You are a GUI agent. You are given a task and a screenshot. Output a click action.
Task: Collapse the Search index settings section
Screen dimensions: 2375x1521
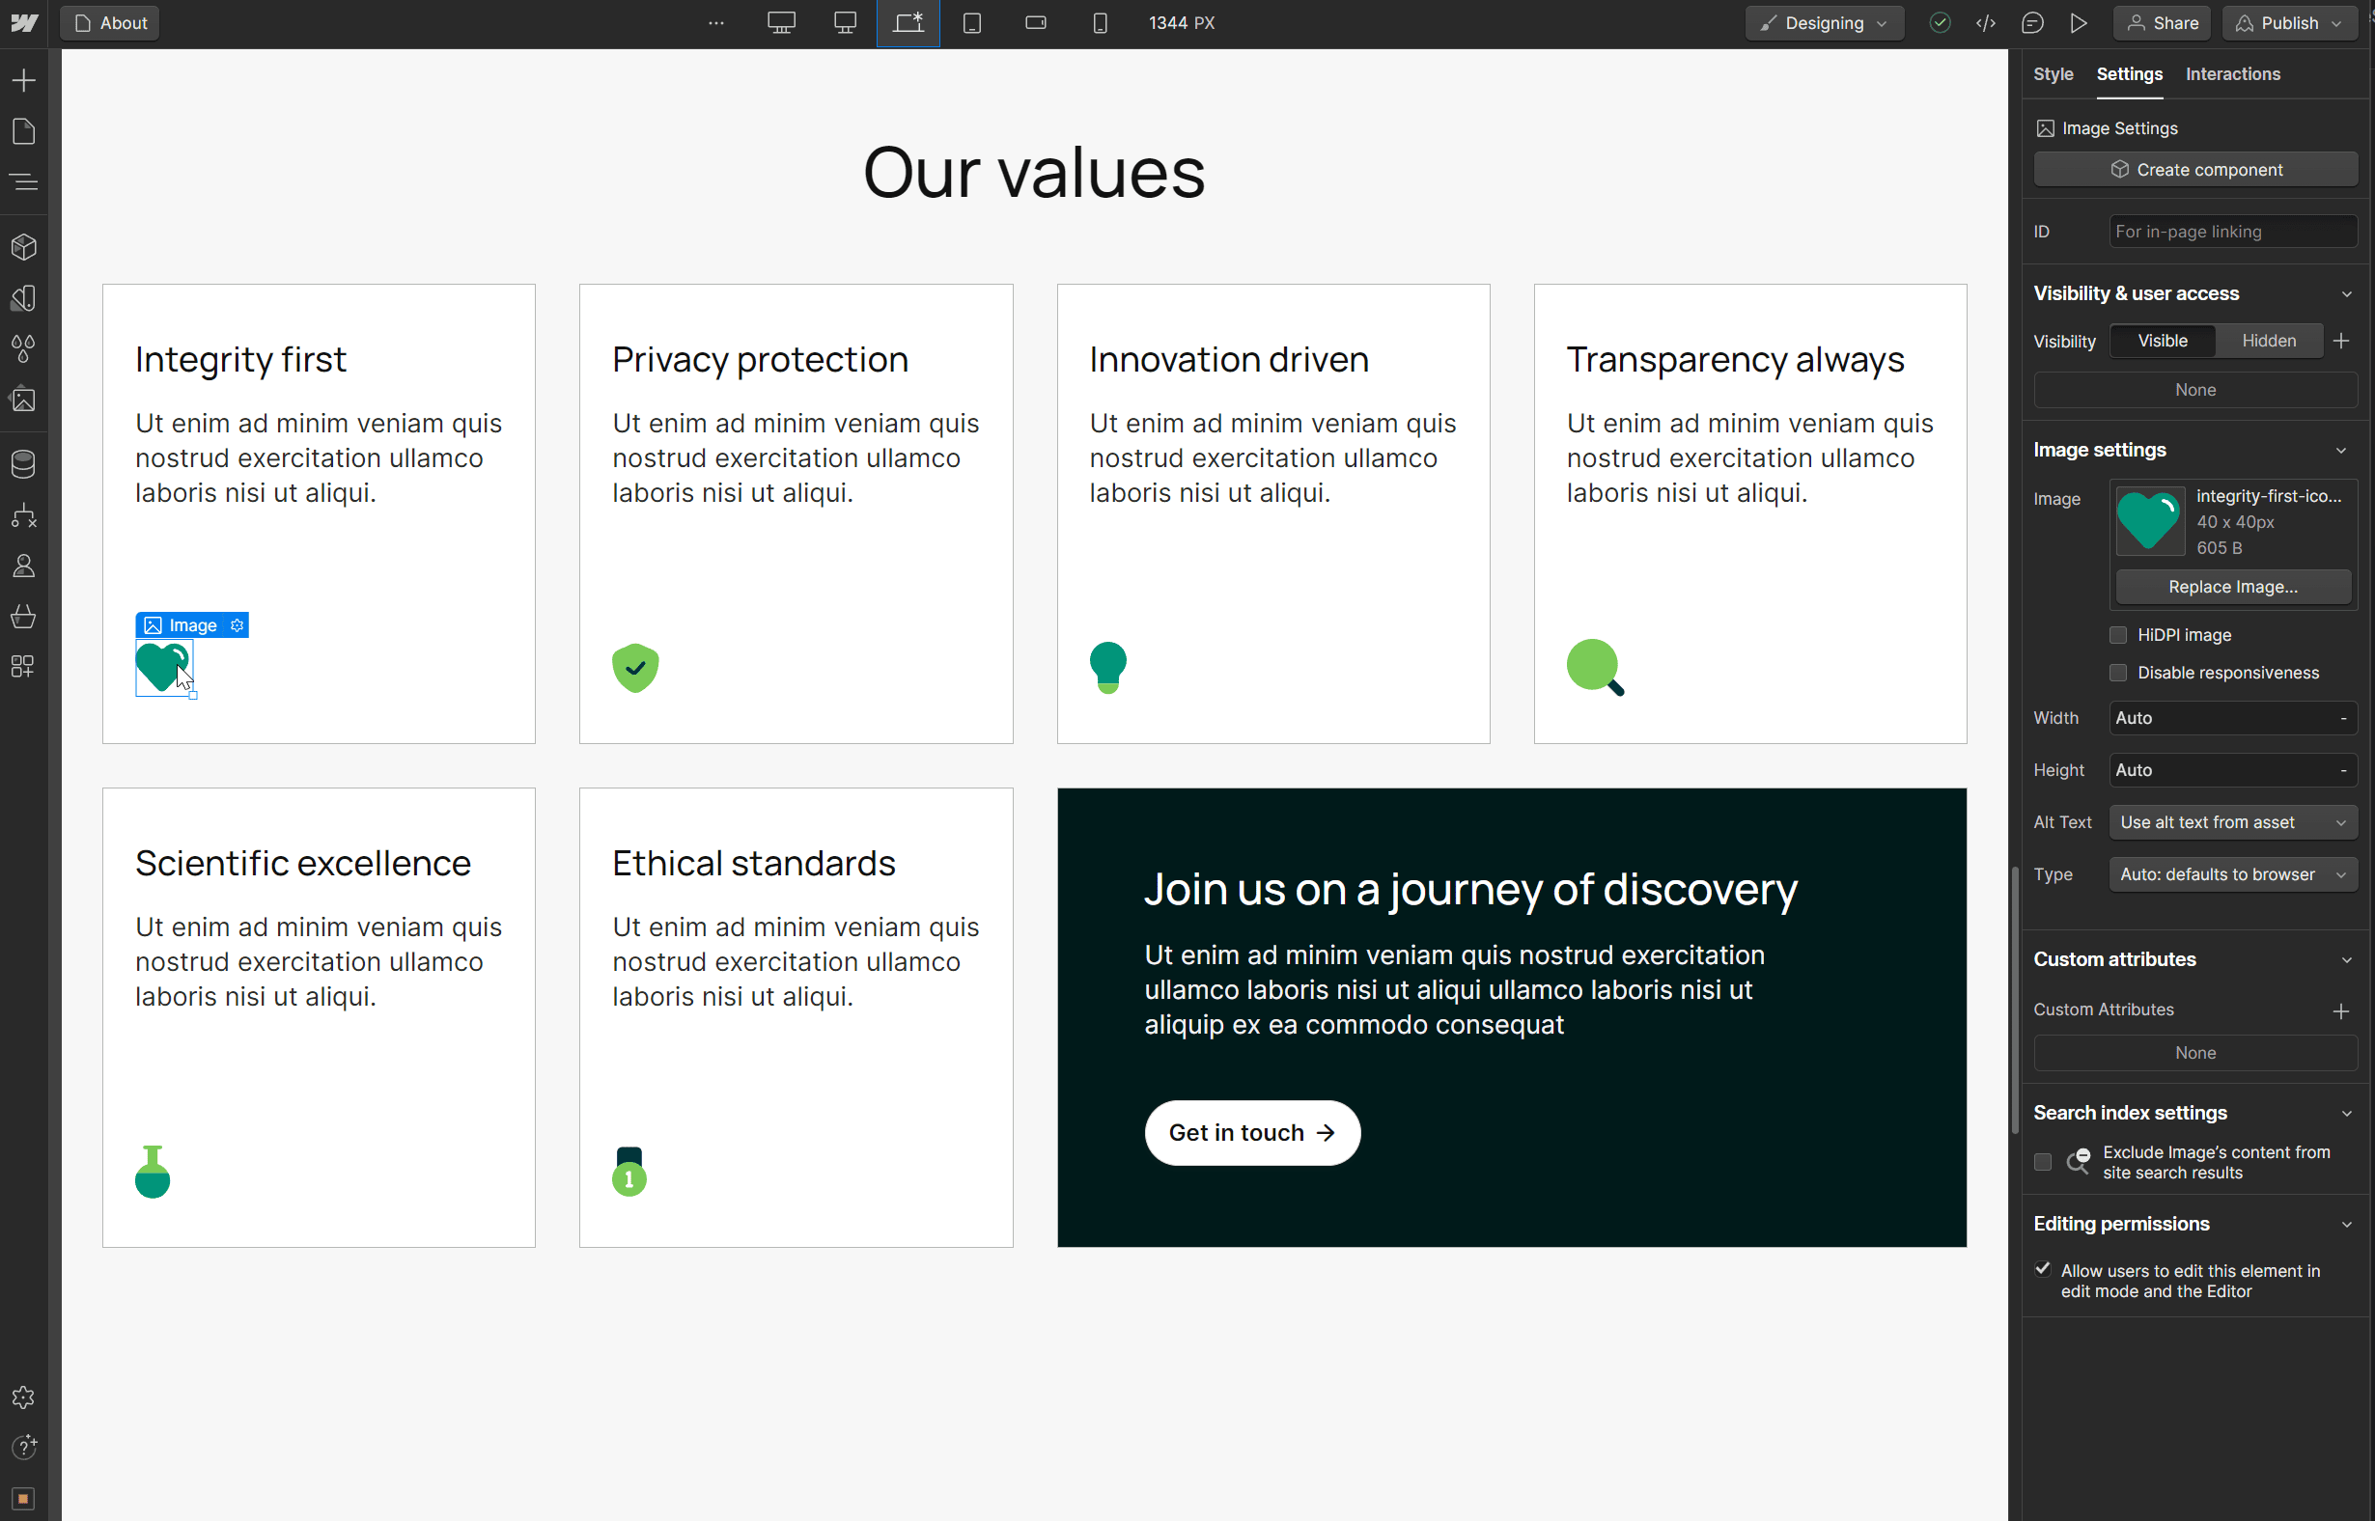[x=2346, y=1113]
